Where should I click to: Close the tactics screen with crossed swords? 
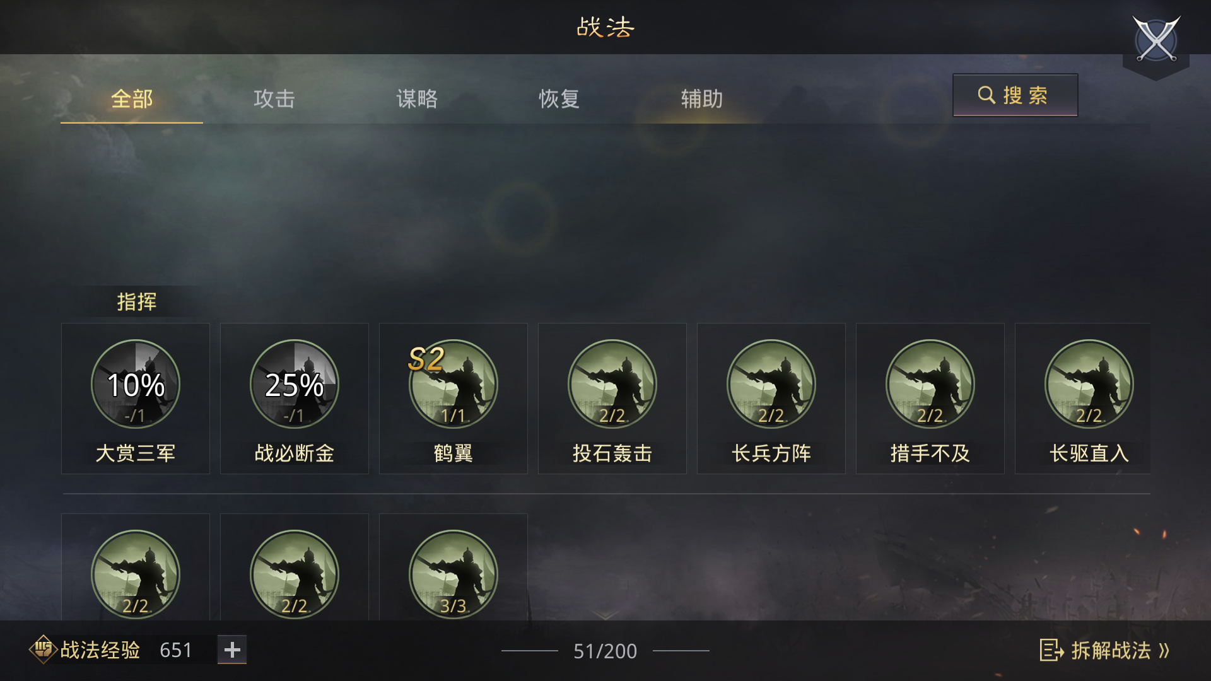1156,39
